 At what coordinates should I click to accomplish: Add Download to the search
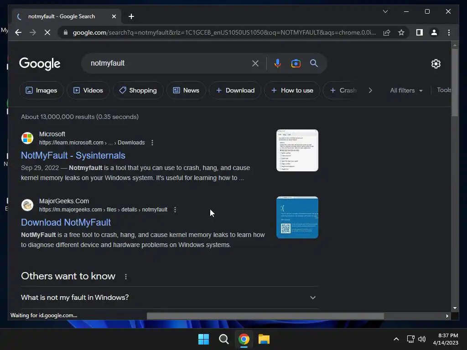click(235, 90)
